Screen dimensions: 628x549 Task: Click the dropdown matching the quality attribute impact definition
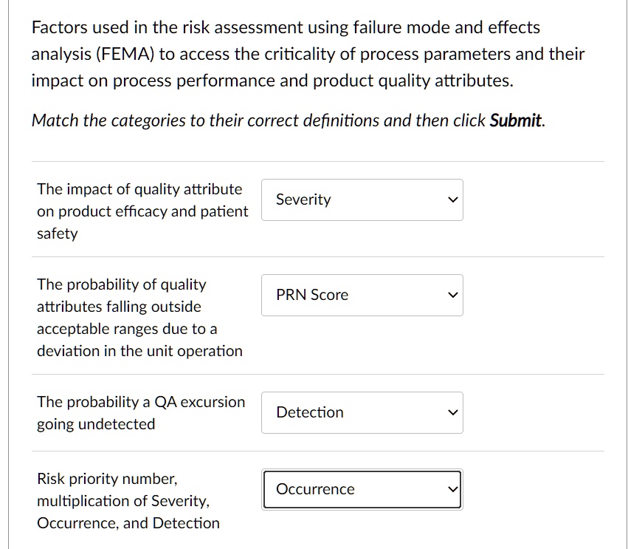pyautogui.click(x=362, y=200)
